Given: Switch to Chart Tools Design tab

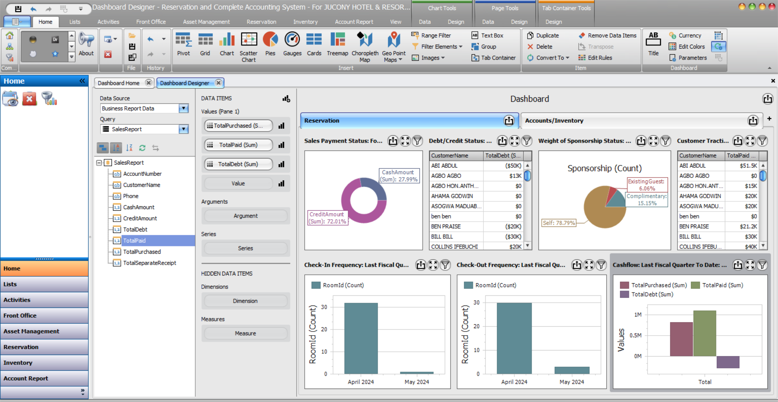Looking at the screenshot, I should pos(456,22).
